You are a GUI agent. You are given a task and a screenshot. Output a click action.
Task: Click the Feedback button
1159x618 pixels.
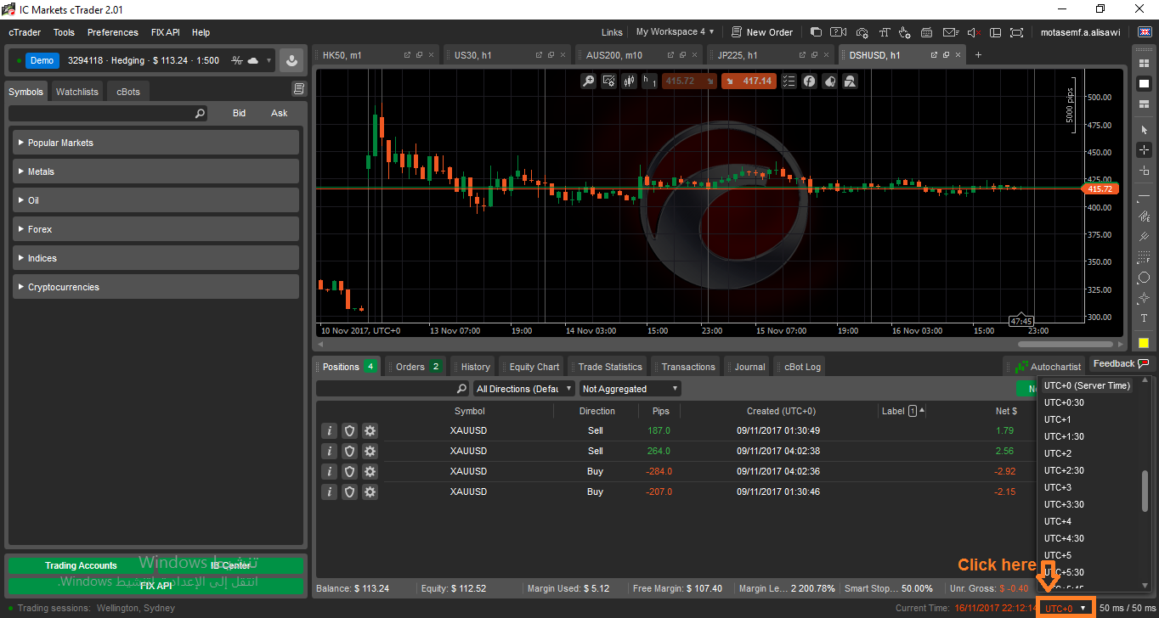[x=1121, y=363]
